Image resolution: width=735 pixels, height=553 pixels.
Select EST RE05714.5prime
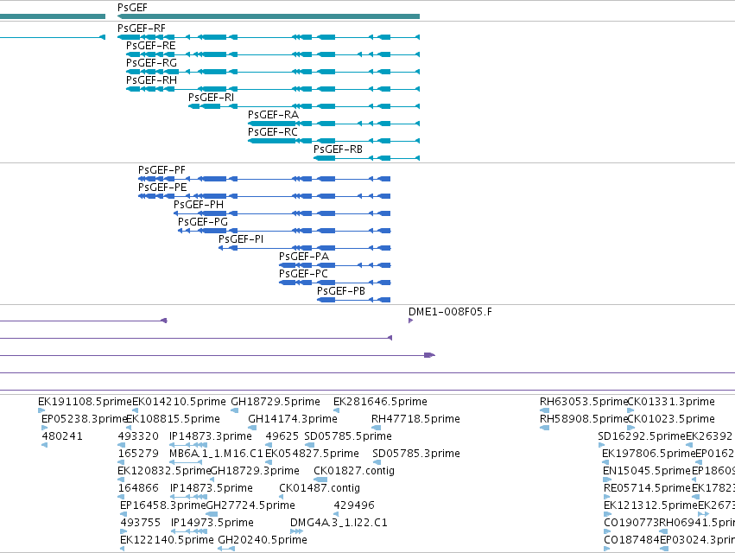(648, 488)
